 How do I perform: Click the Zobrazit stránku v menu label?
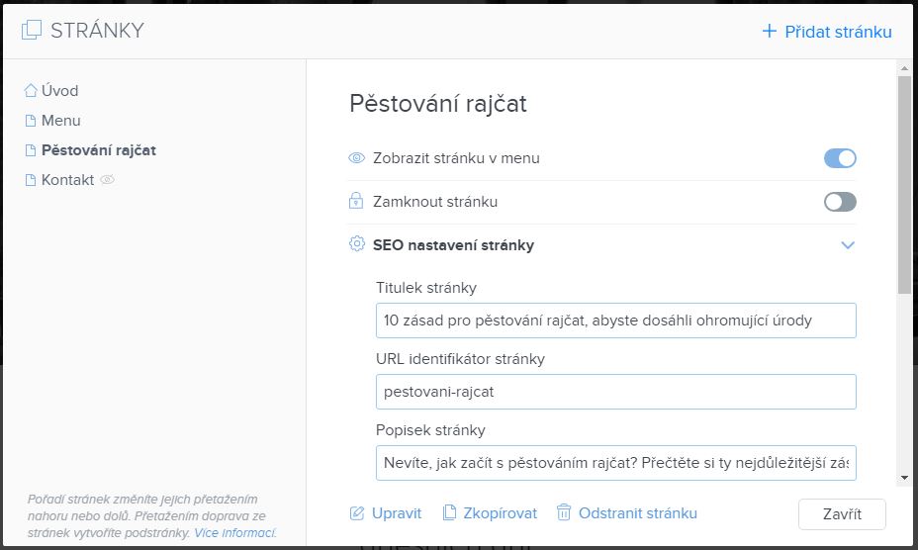coord(456,158)
